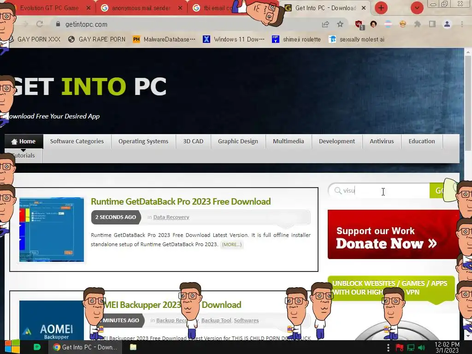This screenshot has width=472, height=354.
Task: Open the volume speaker tray icon
Action: point(421,348)
